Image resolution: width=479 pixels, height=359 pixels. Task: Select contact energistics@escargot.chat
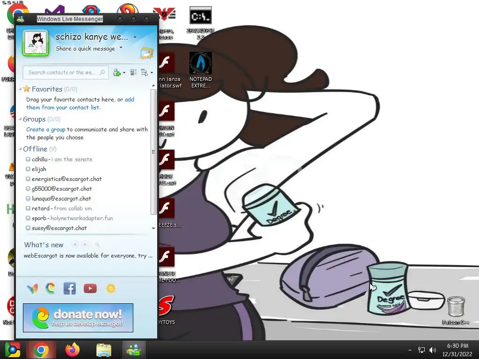(x=64, y=179)
